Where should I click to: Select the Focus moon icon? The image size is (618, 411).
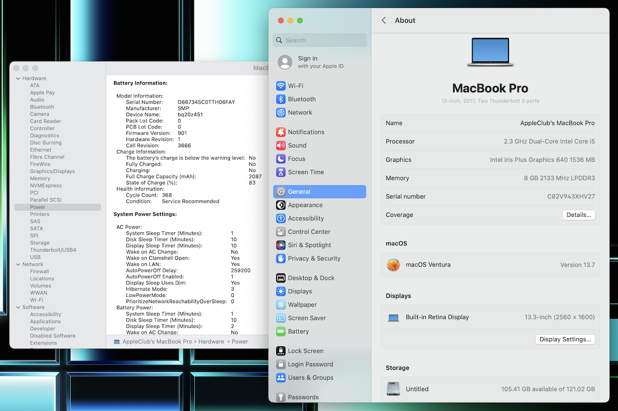(x=281, y=159)
